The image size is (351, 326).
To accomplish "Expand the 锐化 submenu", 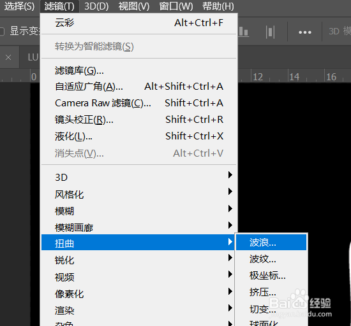I will 138,260.
